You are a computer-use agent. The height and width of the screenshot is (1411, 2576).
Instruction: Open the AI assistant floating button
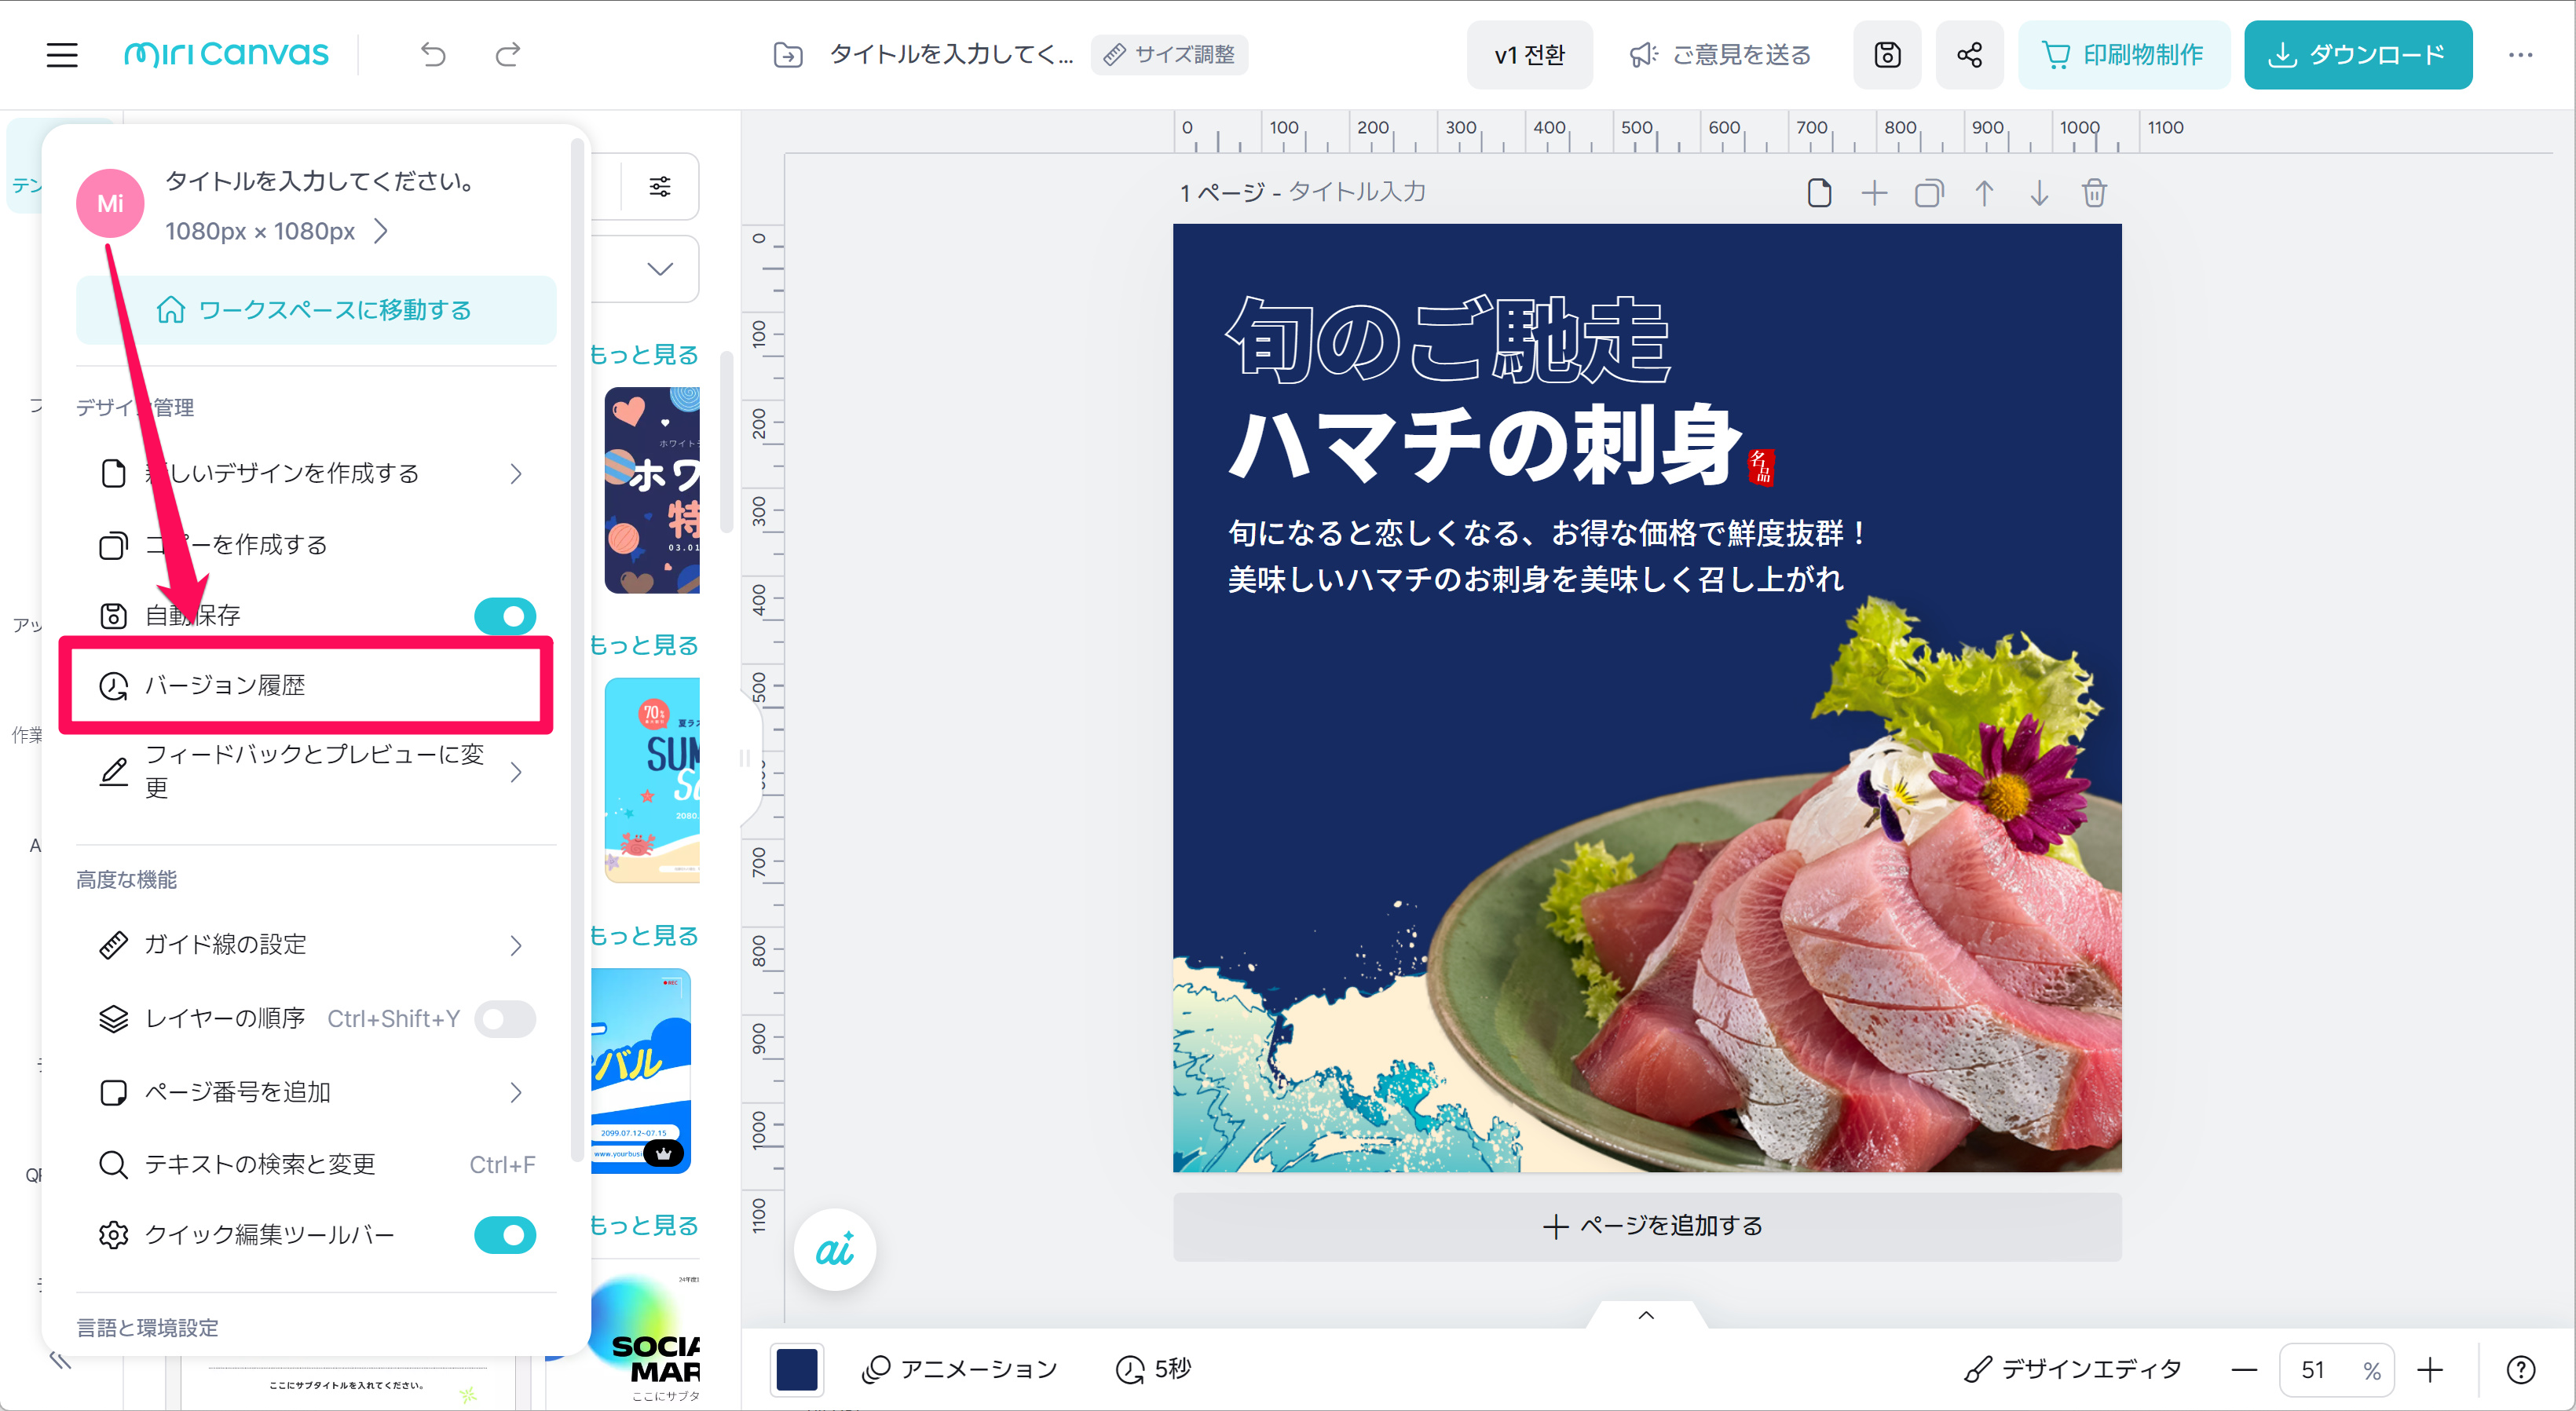[834, 1249]
